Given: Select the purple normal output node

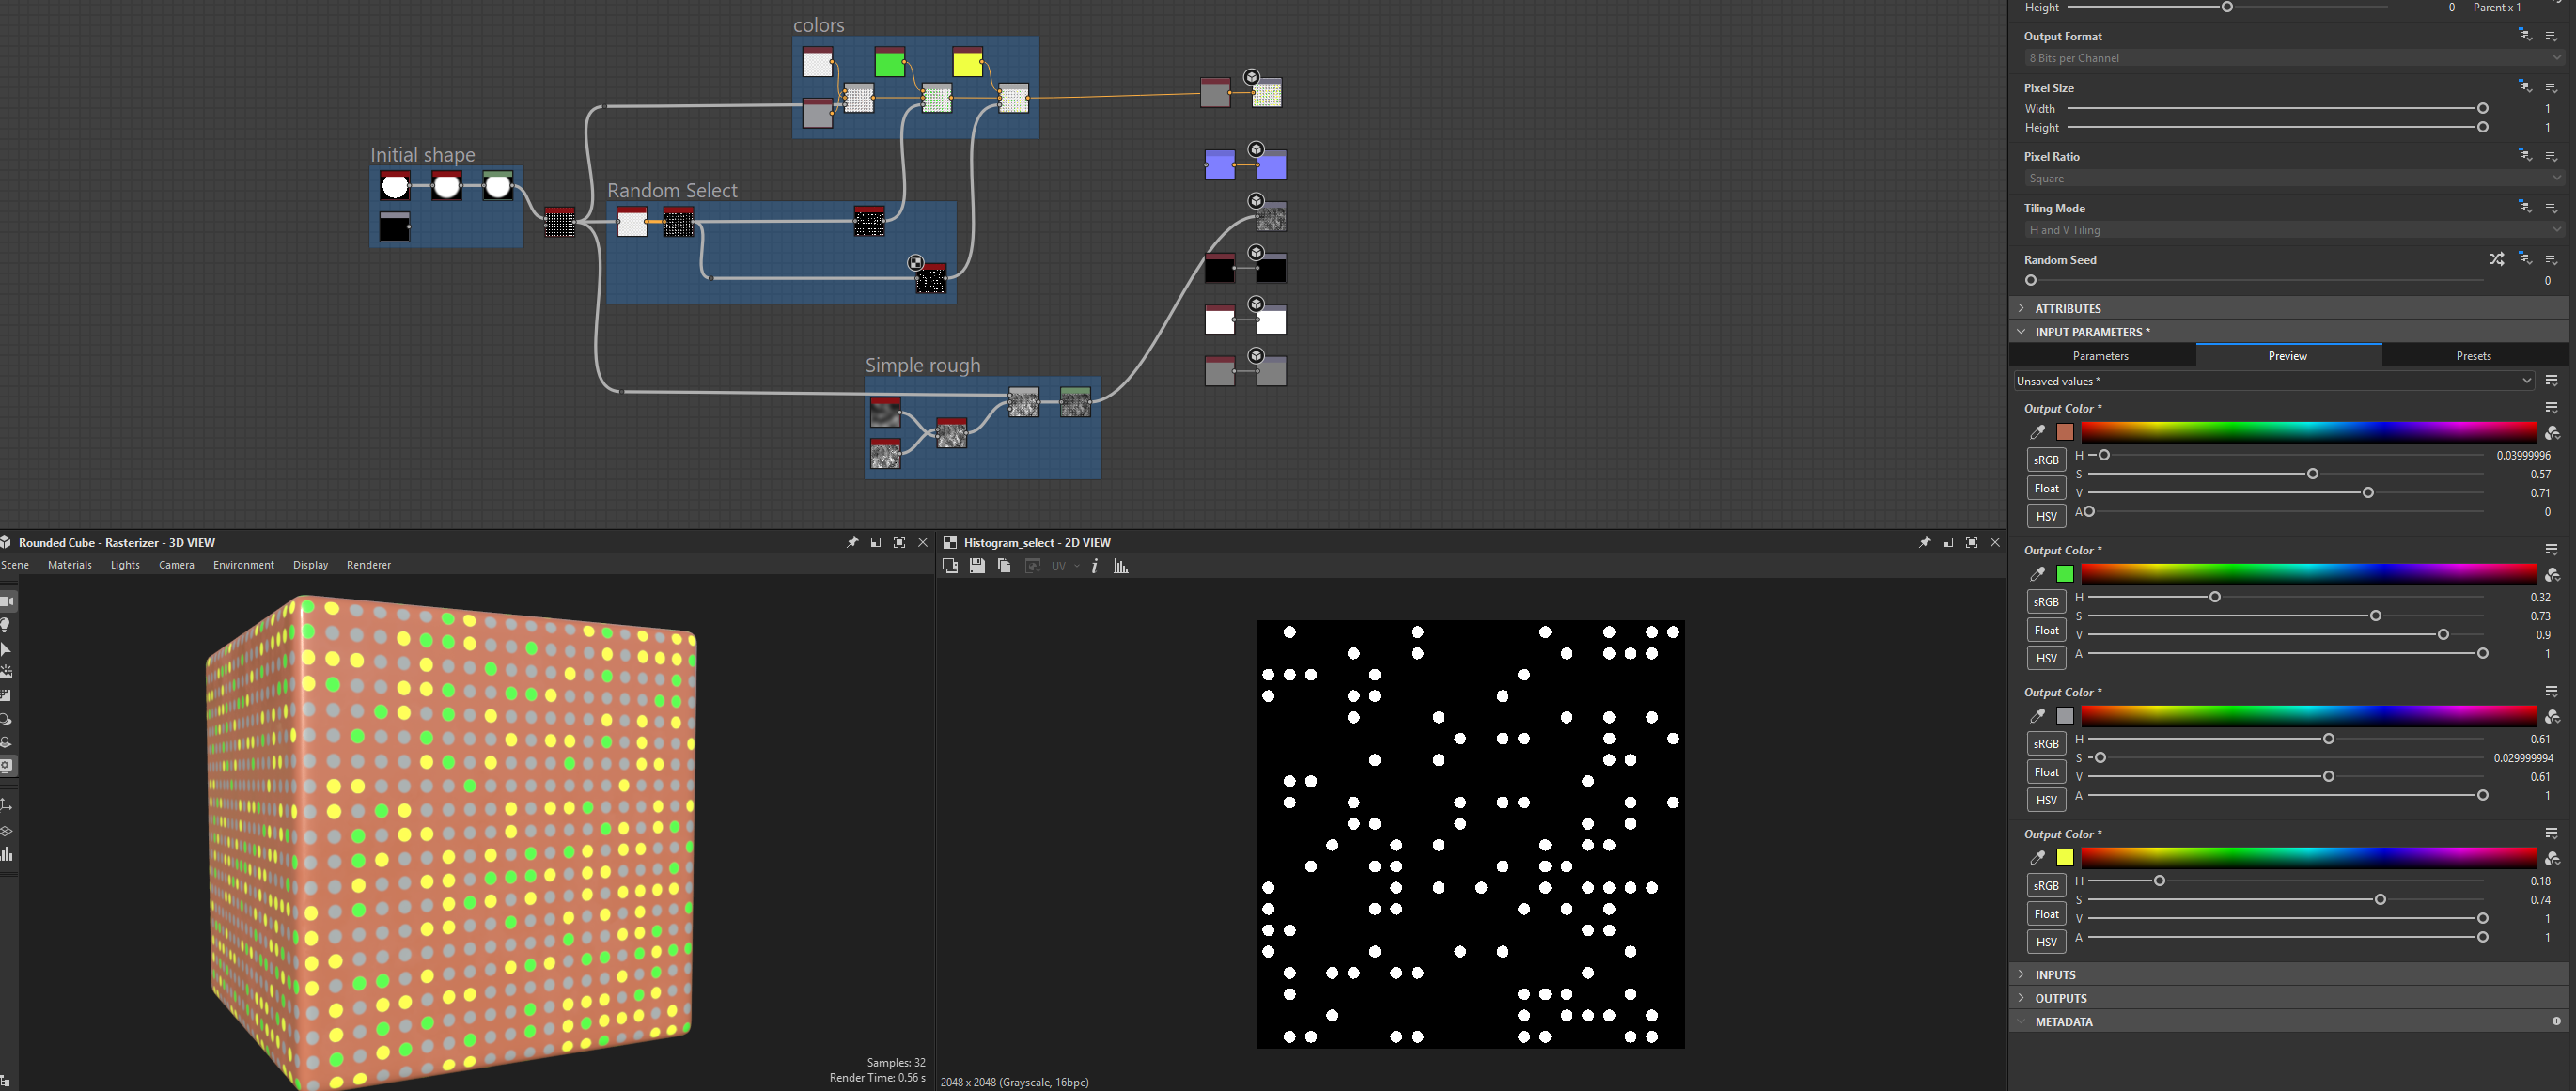Looking at the screenshot, I should pyautogui.click(x=1271, y=165).
